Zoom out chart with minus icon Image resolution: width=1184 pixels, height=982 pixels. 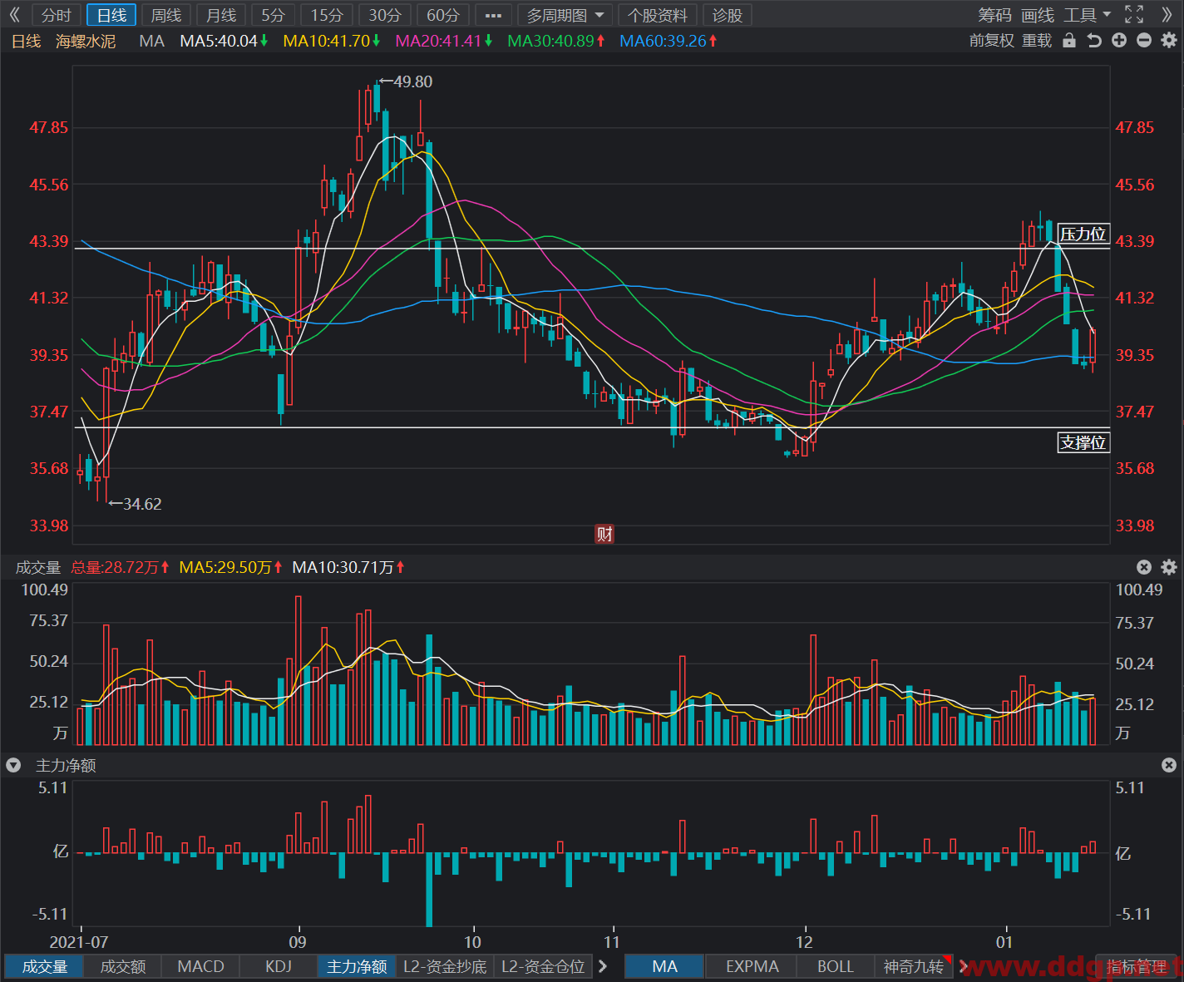pyautogui.click(x=1144, y=40)
